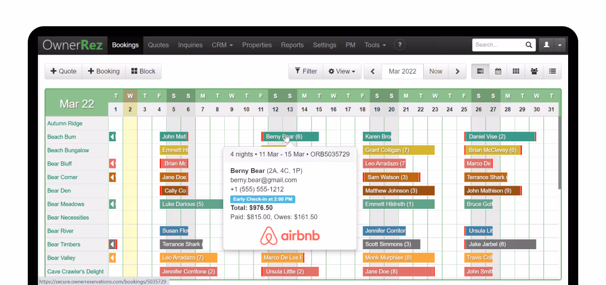Click Bear Meadows' previous-booking arrow marker
606x285 pixels.
click(113, 204)
